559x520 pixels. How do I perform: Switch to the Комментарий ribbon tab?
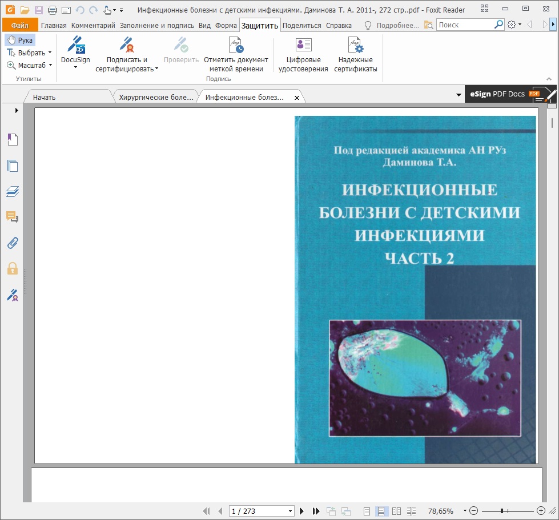tap(94, 25)
